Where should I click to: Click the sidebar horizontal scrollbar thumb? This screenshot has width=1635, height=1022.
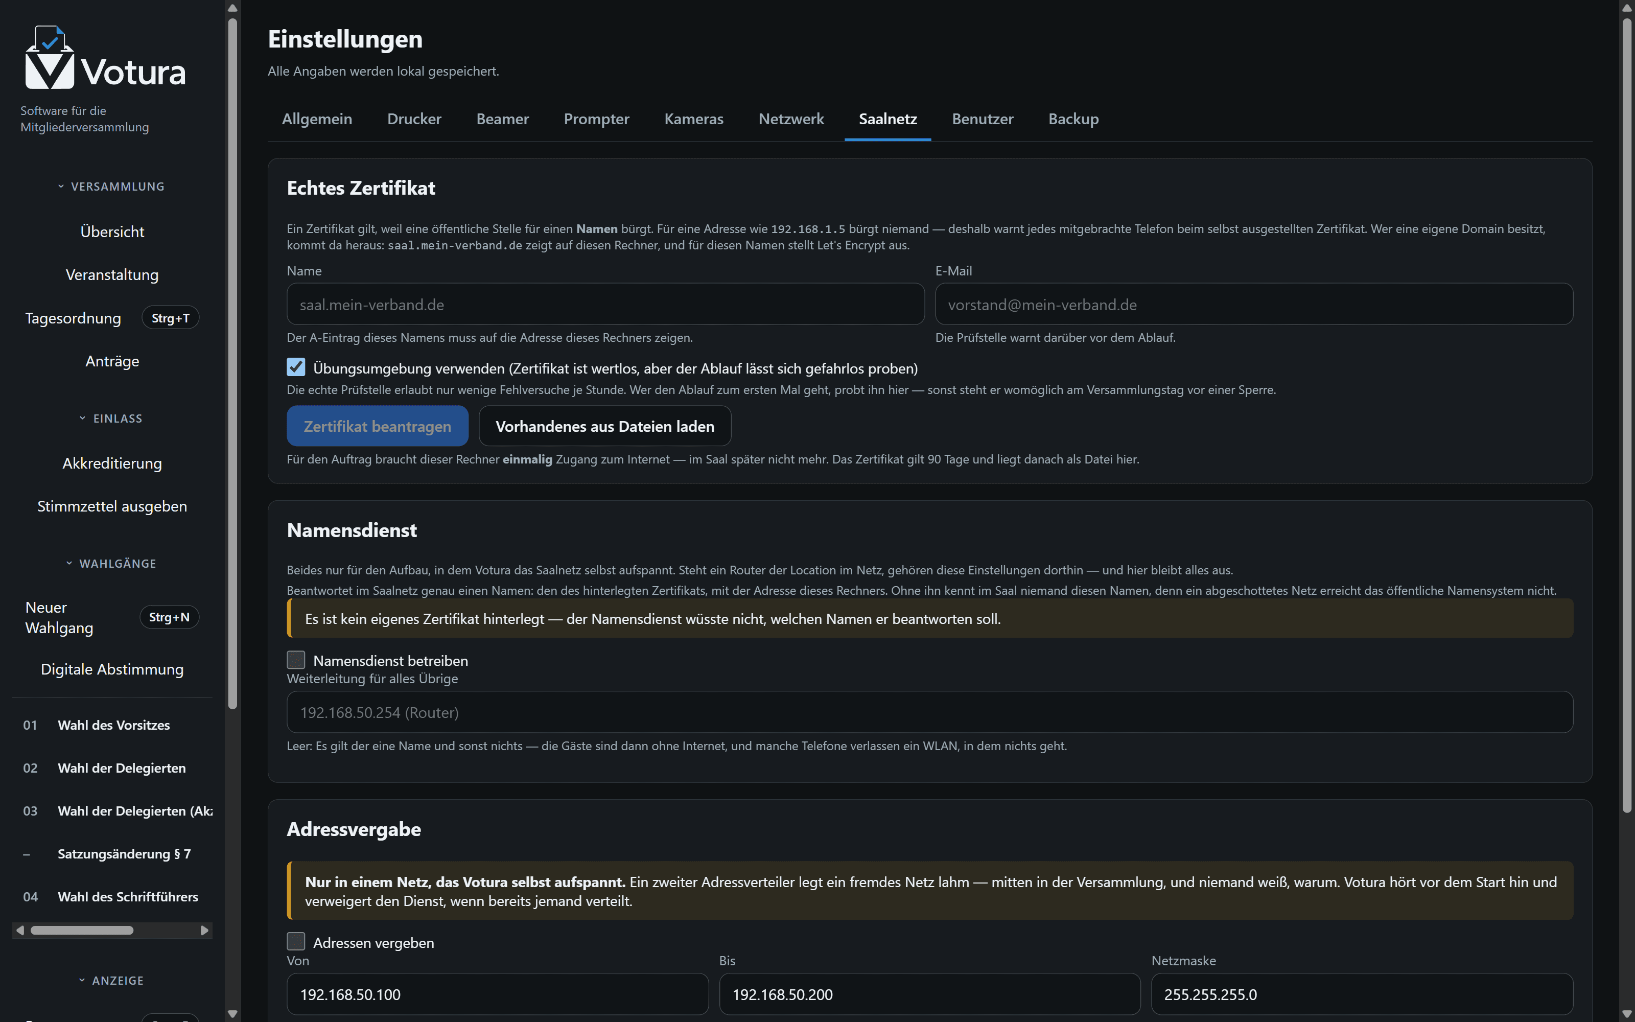[x=82, y=931]
